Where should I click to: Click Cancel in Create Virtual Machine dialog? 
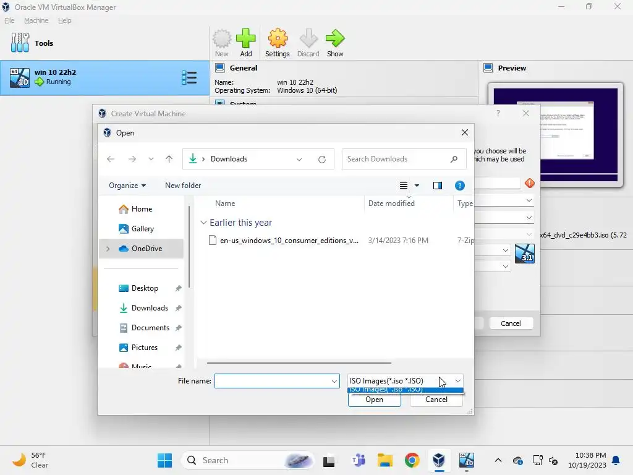[x=511, y=323]
